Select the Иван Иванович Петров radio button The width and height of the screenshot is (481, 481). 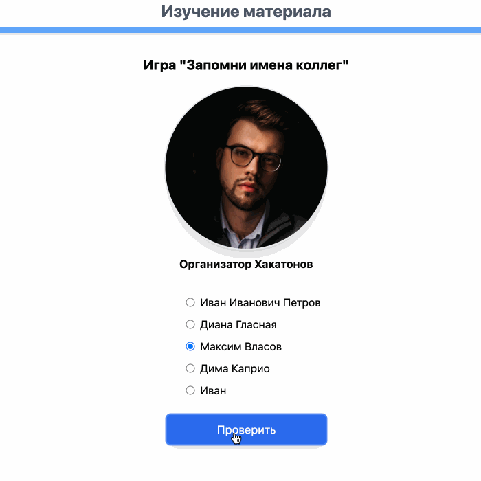point(190,302)
